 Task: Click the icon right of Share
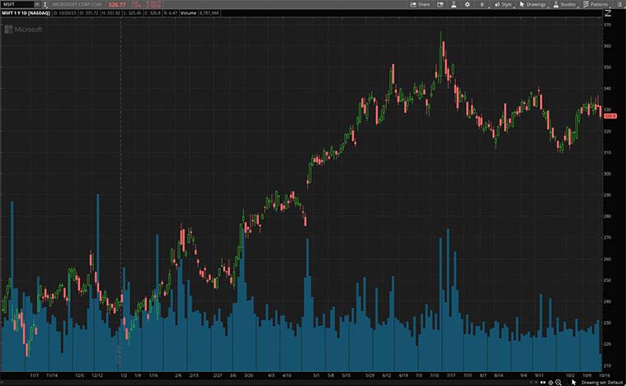pyautogui.click(x=440, y=4)
